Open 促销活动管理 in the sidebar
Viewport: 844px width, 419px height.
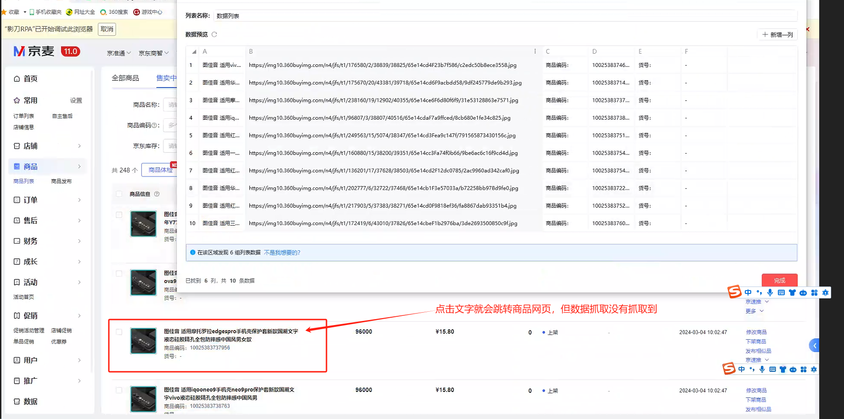[x=29, y=331]
